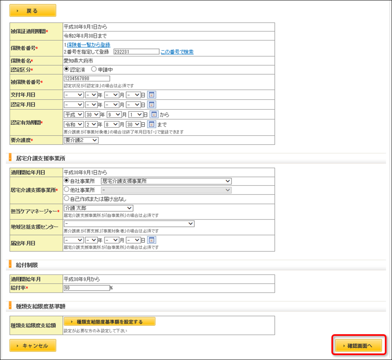Open 認定年月日 year dropdown

[x=91, y=104]
